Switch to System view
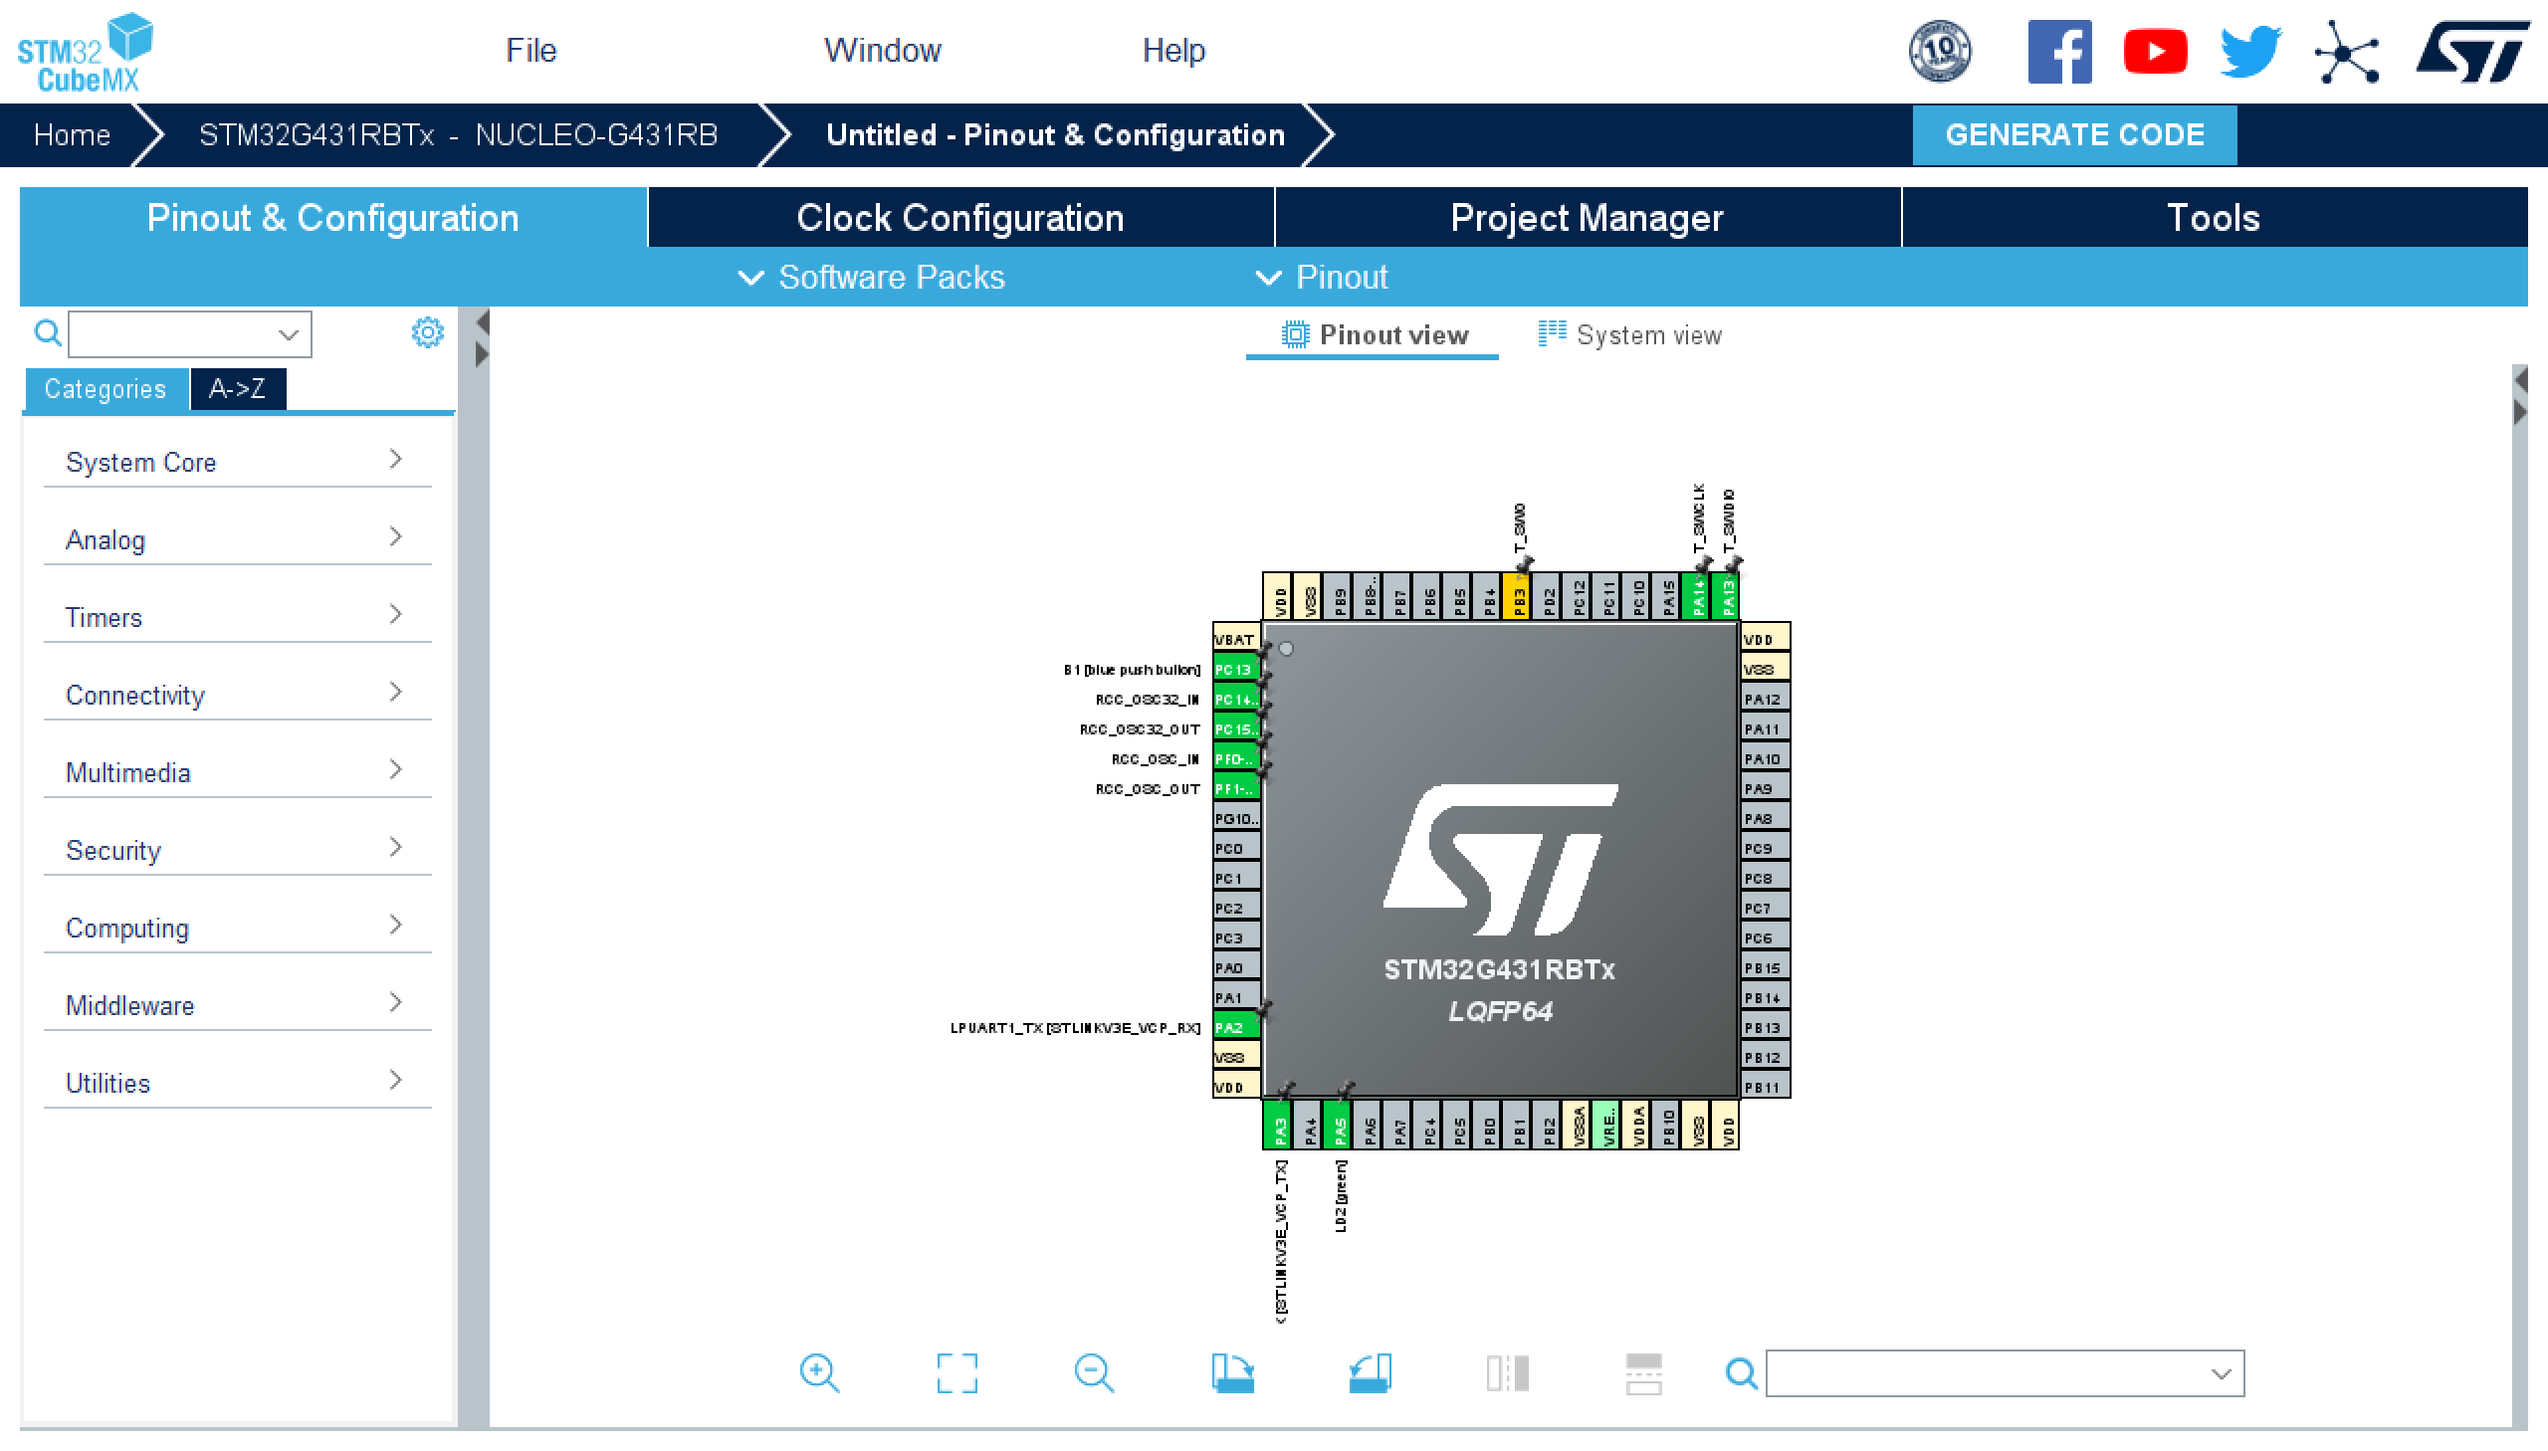 pos(1630,335)
